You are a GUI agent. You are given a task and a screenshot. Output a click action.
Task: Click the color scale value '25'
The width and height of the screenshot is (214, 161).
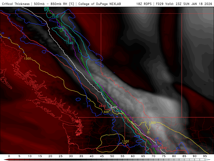[60, 156]
